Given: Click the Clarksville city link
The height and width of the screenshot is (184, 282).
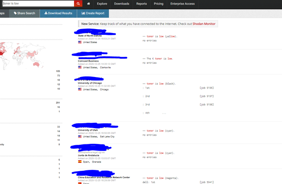Looking at the screenshot, I should (x=105, y=67).
